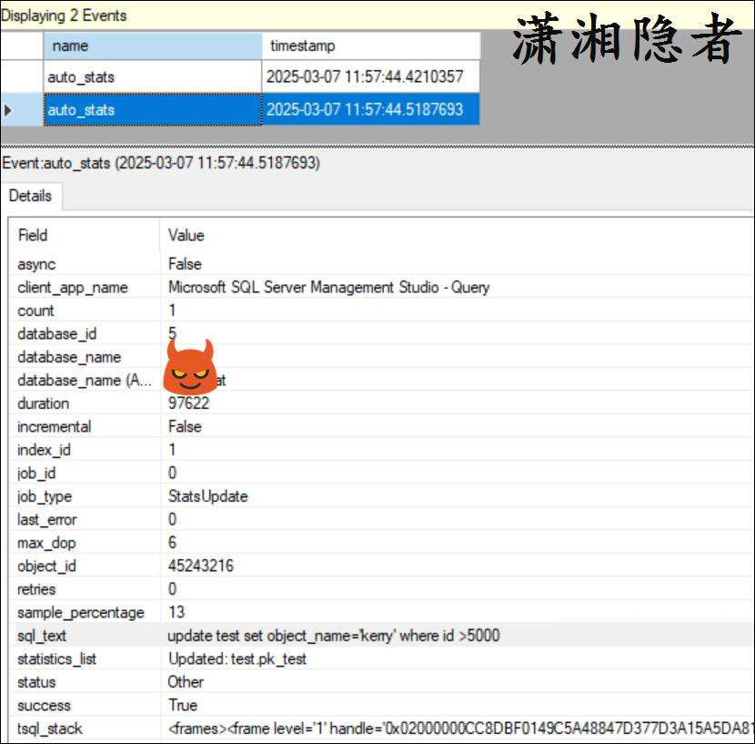Image resolution: width=755 pixels, height=744 pixels.
Task: Select the duration field row
Action: pyautogui.click(x=43, y=403)
